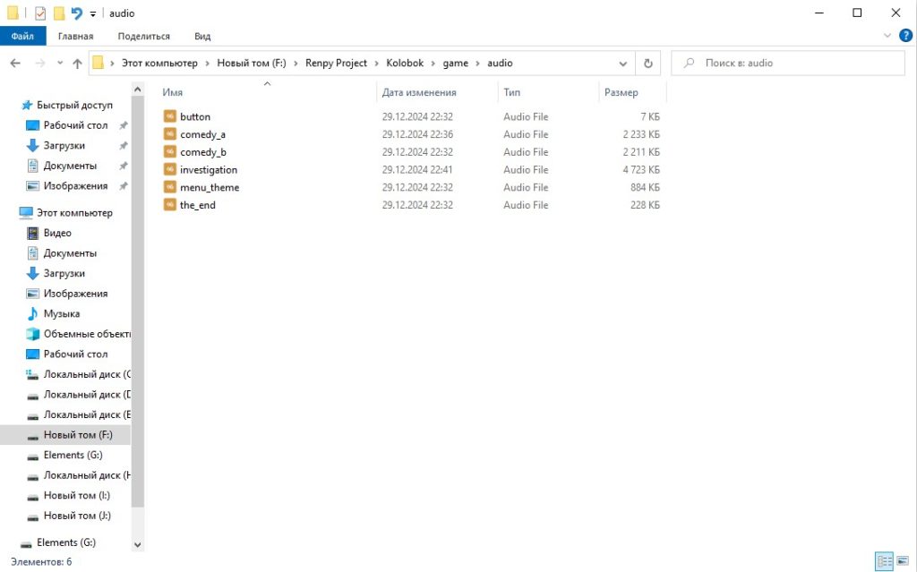Sort files by the Размер column header
917x572 pixels.
(621, 92)
